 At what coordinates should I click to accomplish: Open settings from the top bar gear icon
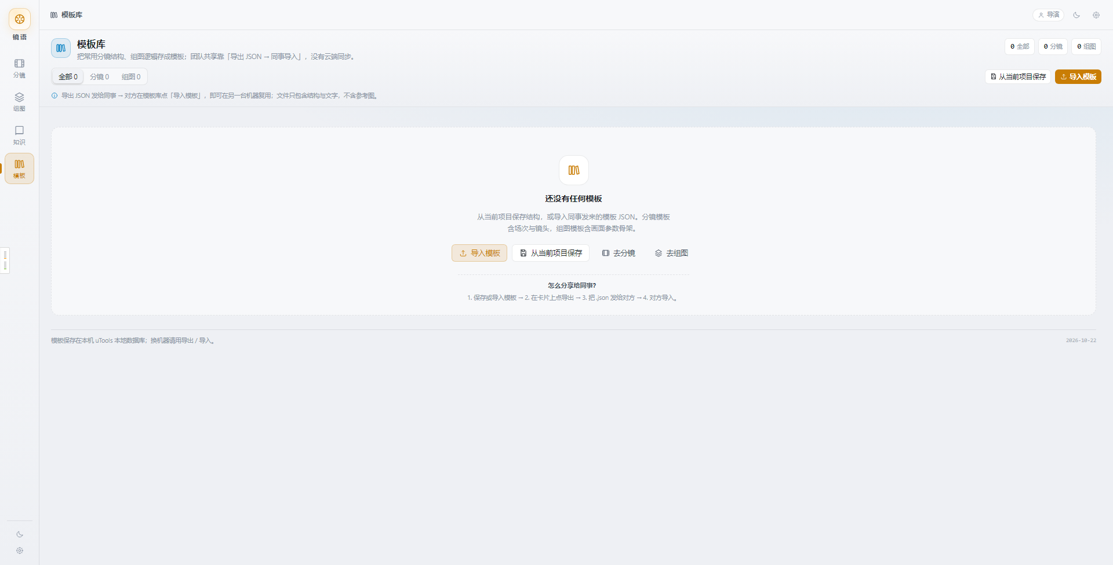1096,15
